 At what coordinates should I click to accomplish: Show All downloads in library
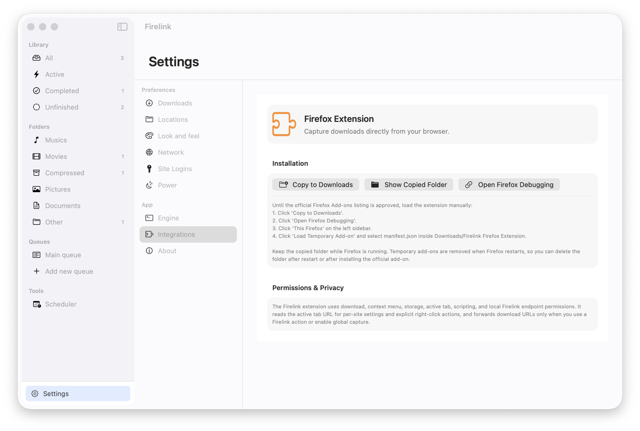click(x=78, y=58)
